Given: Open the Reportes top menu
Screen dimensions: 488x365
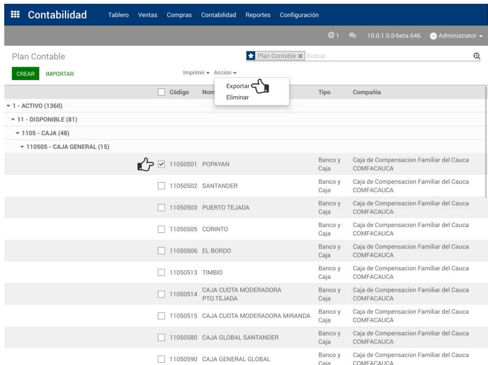Looking at the screenshot, I should pos(258,15).
